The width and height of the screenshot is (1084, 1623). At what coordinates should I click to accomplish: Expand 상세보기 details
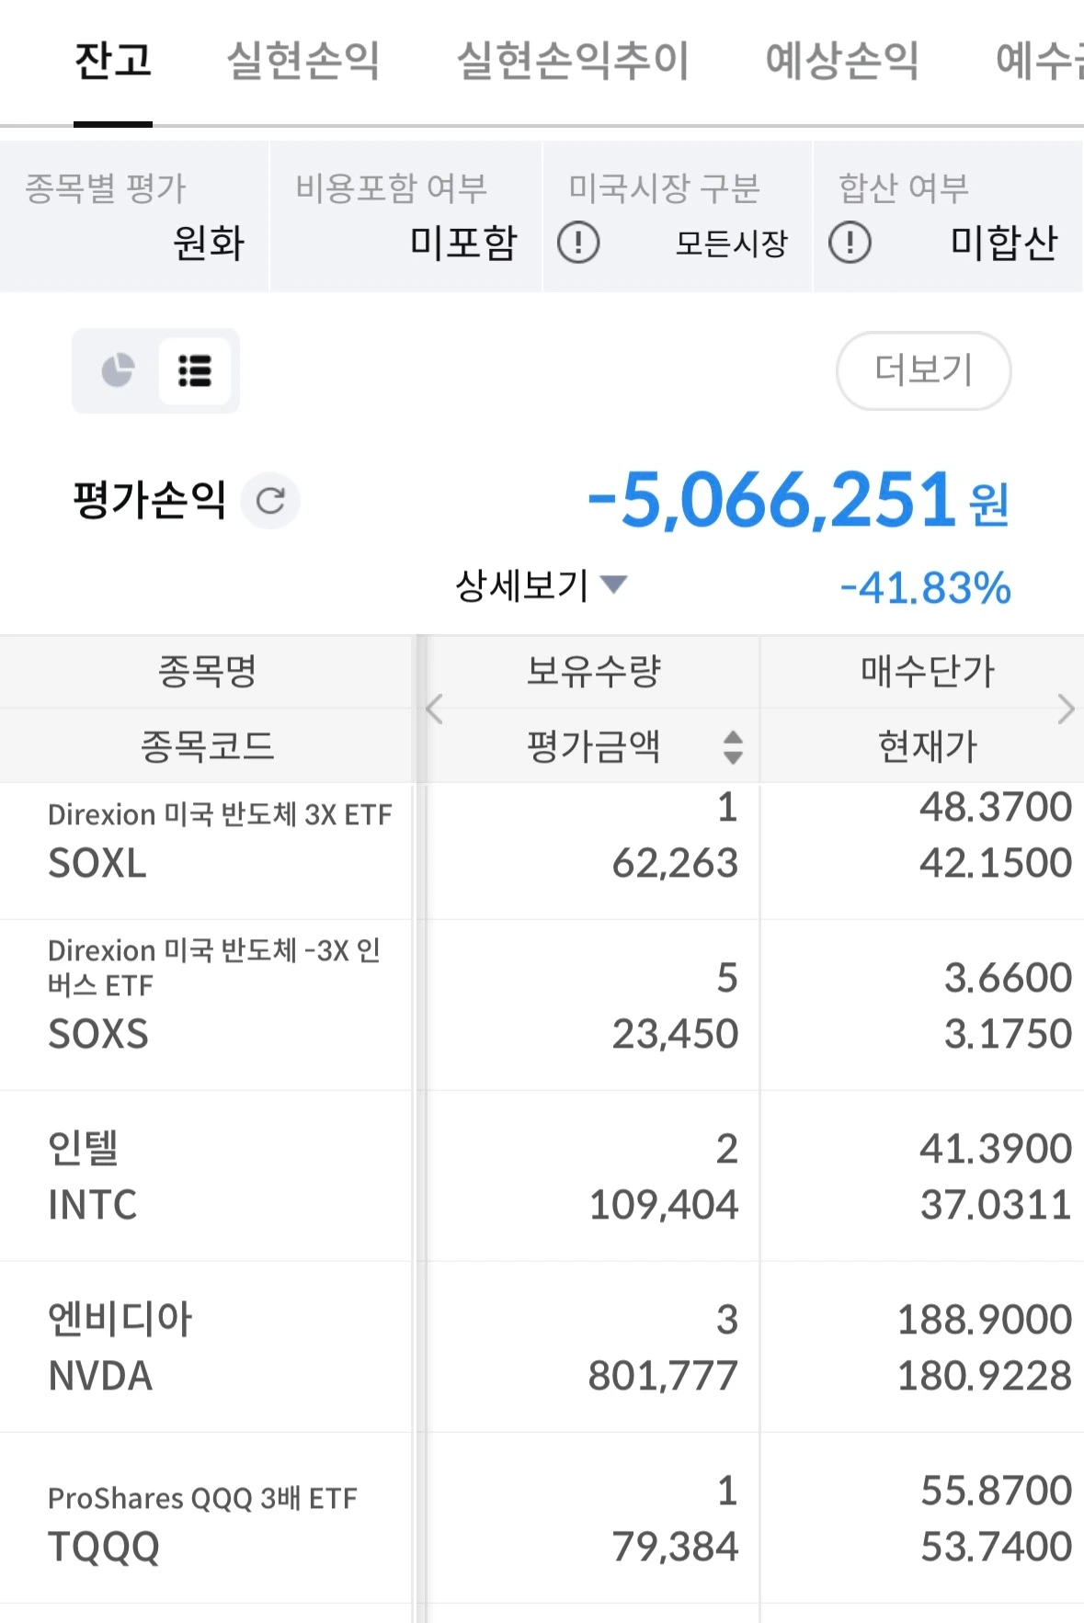click(x=541, y=585)
